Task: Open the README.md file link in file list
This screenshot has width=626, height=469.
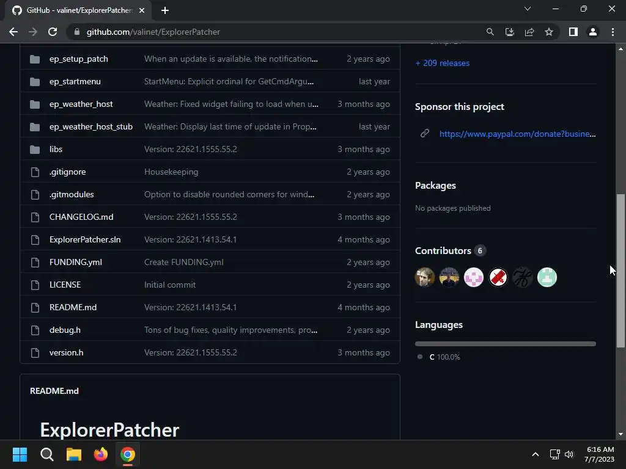Action: 73,307
